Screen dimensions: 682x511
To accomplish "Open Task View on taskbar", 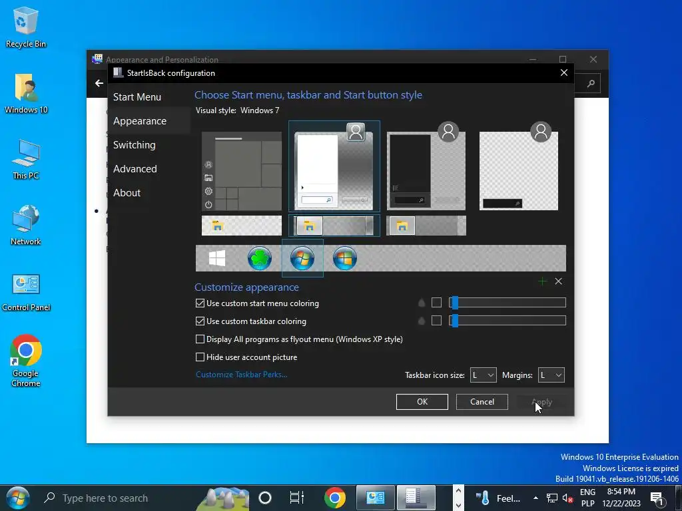I will [296, 498].
